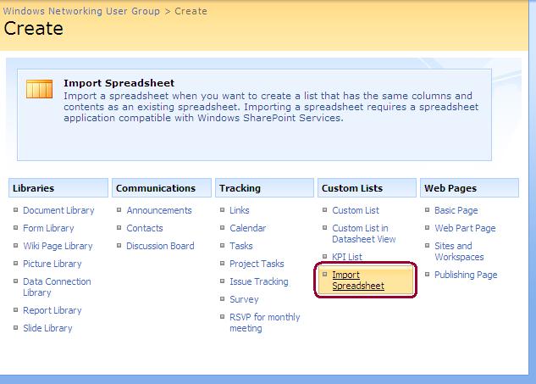Create an Announcements list
The width and height of the screenshot is (536, 384).
pos(159,210)
